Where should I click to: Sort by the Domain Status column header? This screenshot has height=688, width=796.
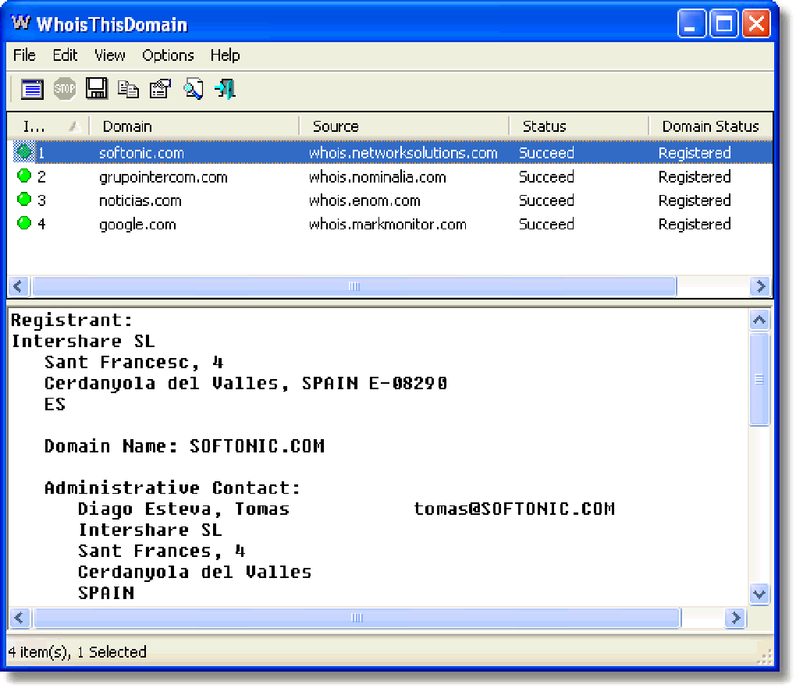(x=711, y=126)
